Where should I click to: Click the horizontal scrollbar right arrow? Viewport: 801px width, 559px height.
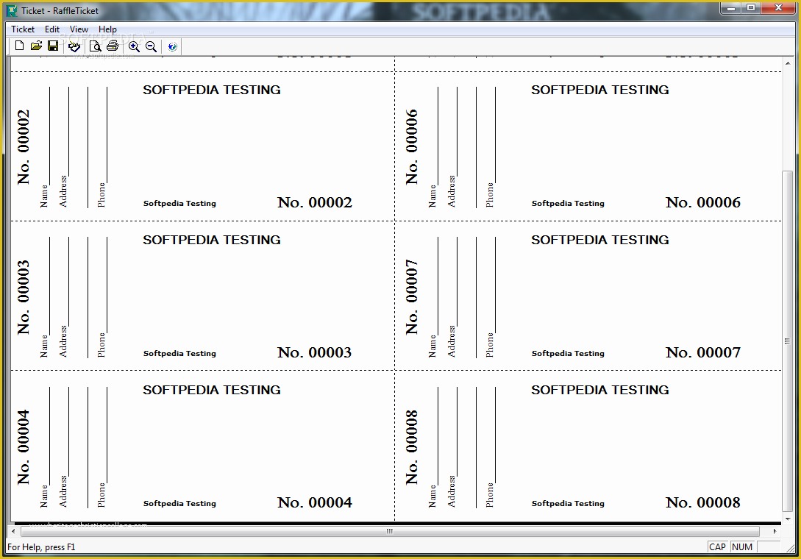(x=775, y=531)
